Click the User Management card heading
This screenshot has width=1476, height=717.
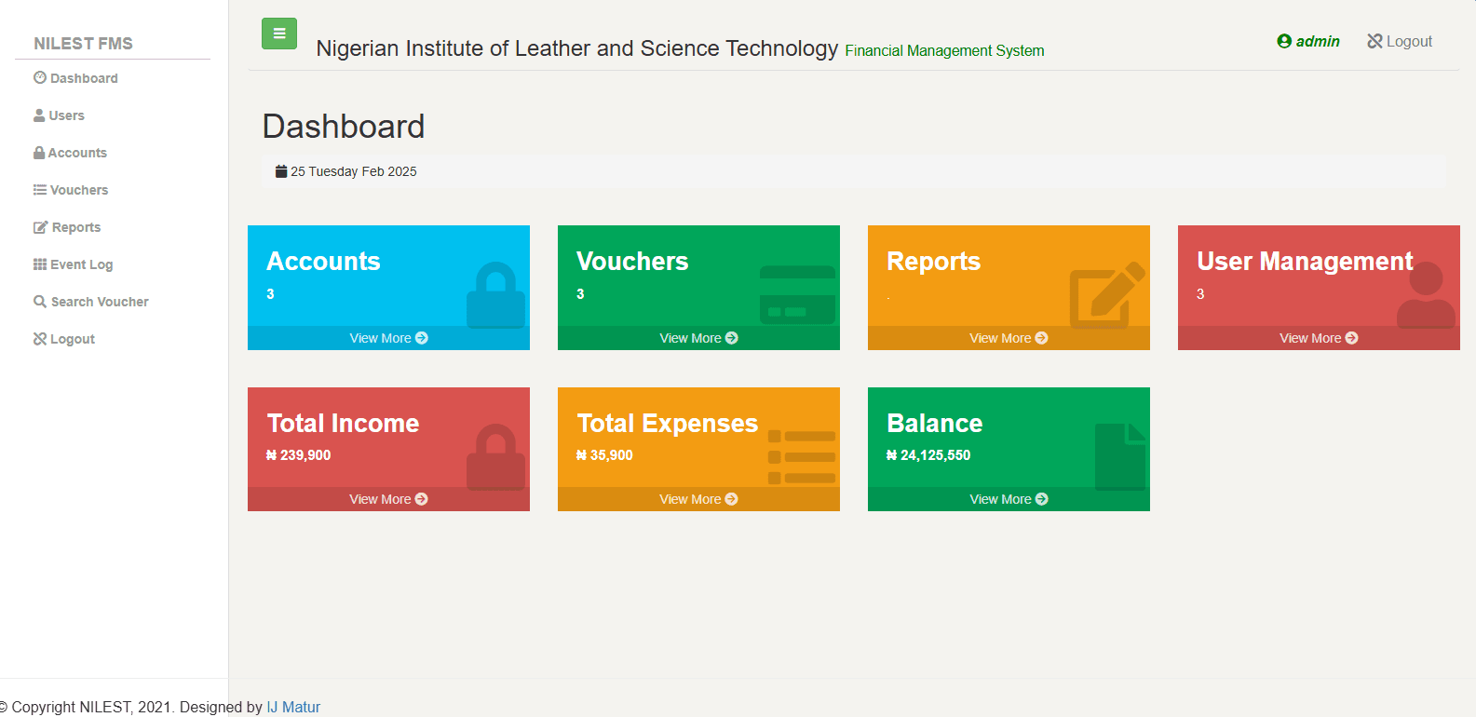[x=1305, y=262]
